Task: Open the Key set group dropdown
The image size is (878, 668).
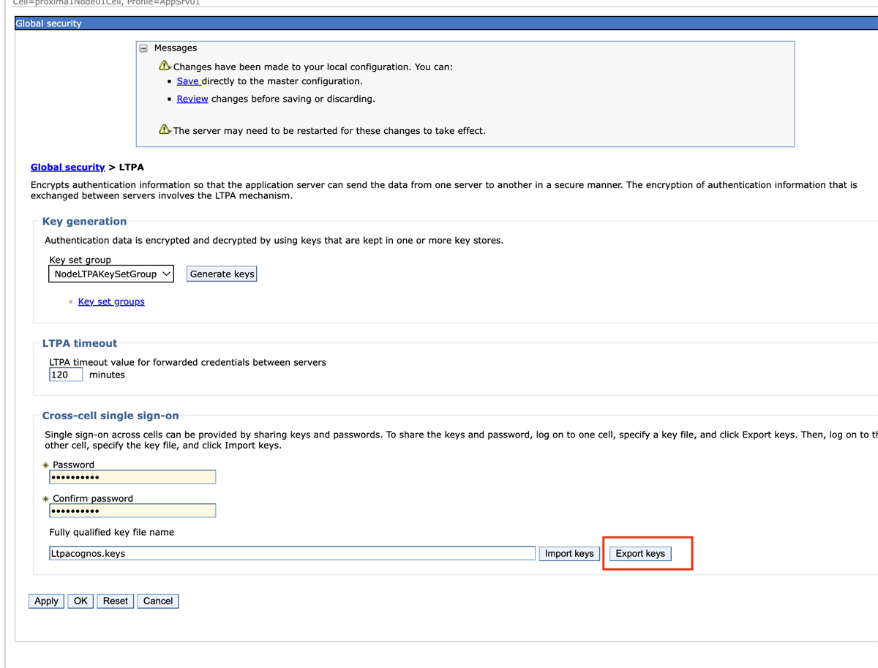Action: pos(111,274)
